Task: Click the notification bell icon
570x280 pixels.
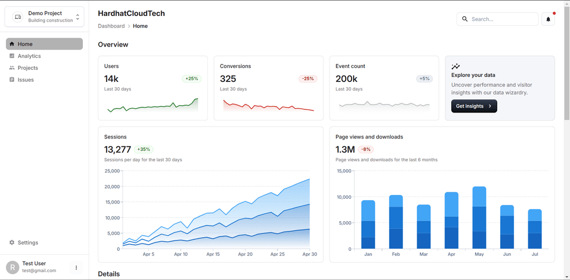Action: 548,20
